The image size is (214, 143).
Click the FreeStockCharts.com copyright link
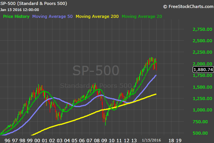click(x=188, y=6)
